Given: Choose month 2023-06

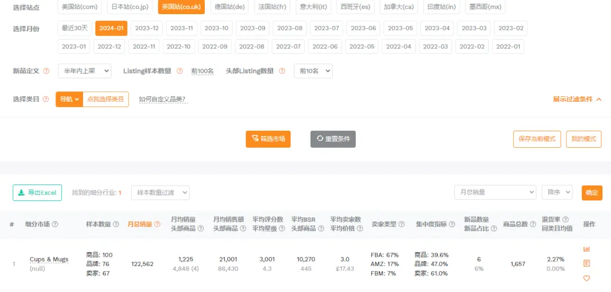Looking at the screenshot, I should 363,28.
